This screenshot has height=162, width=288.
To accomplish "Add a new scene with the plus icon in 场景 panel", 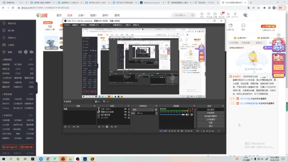I will tap(65, 127).
